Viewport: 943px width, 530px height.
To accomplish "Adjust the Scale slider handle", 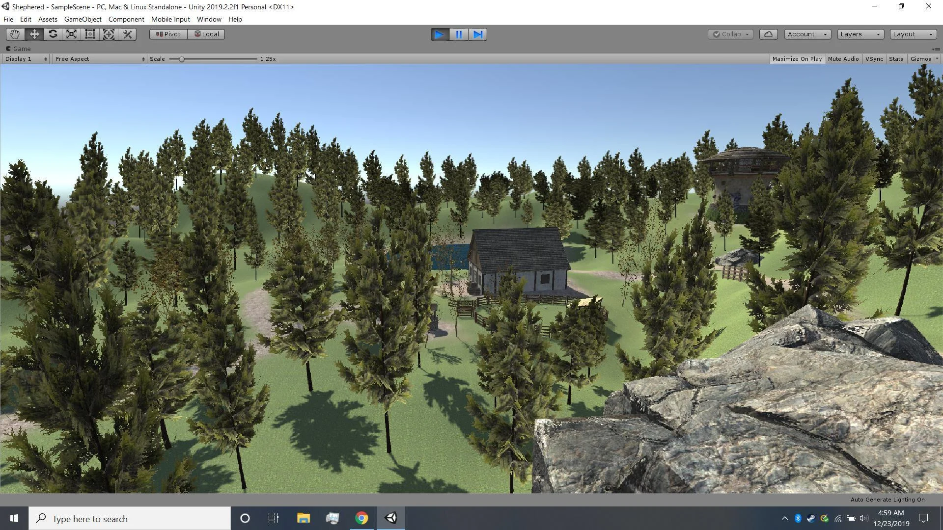I will (x=181, y=59).
